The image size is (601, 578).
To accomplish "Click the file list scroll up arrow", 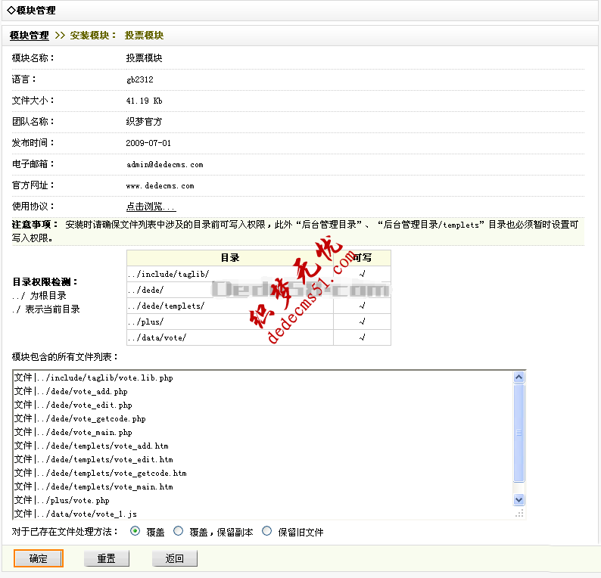I will coord(519,378).
